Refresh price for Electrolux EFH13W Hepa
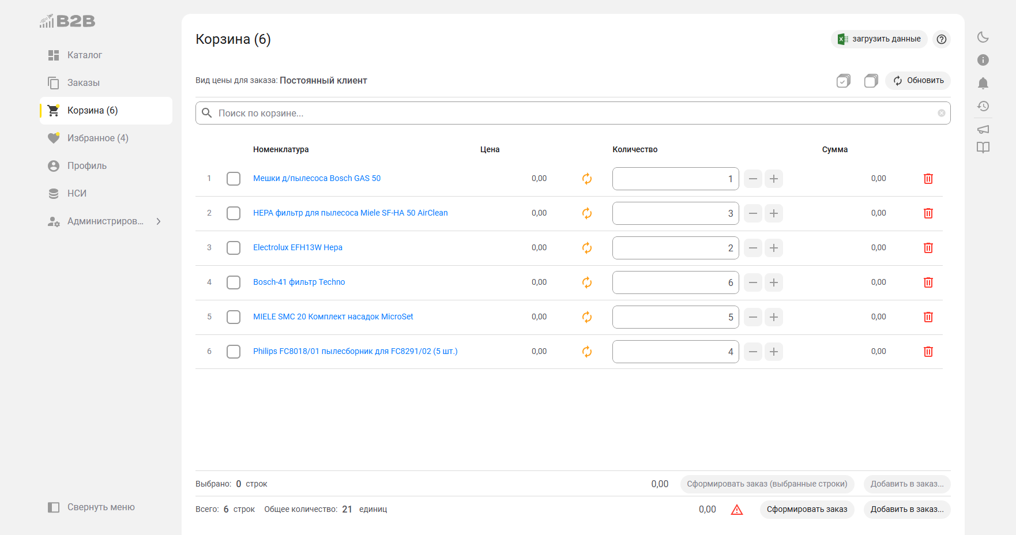 point(587,248)
